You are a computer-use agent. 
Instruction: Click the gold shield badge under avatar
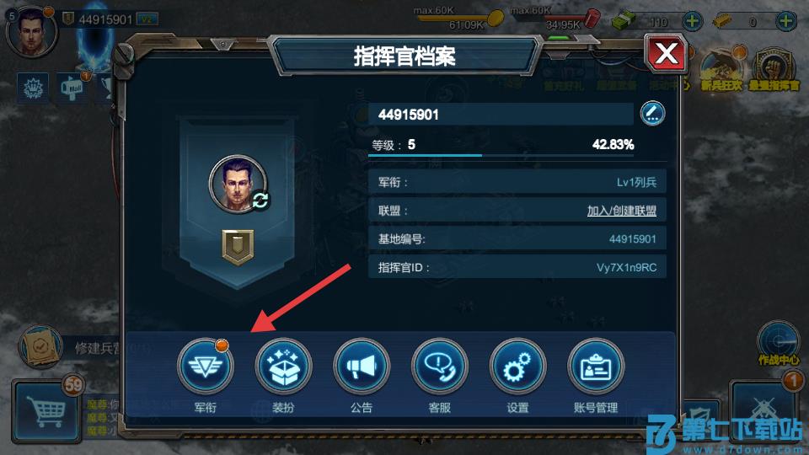point(238,247)
